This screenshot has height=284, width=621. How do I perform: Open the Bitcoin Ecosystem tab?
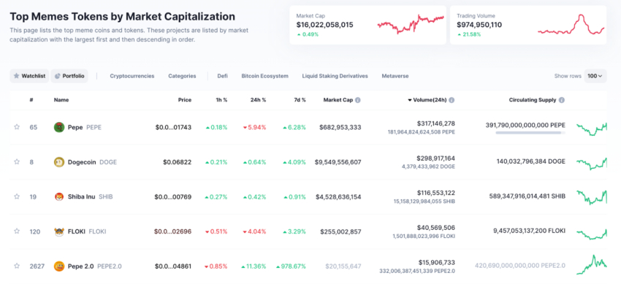coord(264,76)
